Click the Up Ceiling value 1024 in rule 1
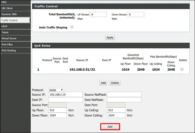195x133 pixels. (156, 70)
